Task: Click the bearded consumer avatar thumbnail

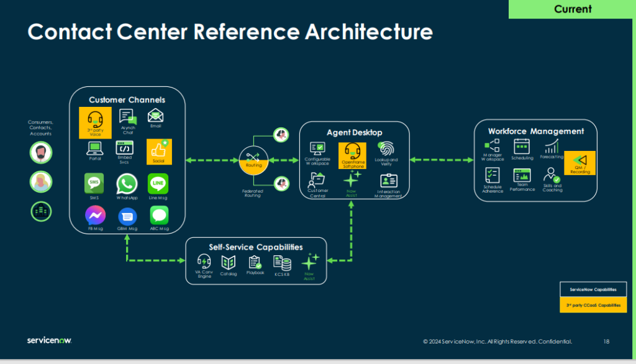Action: [x=41, y=152]
